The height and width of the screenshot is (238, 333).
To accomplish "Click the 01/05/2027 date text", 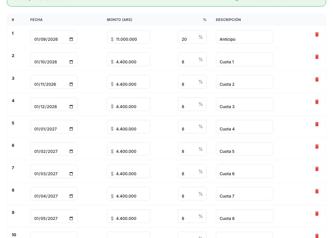I will 46,219.
